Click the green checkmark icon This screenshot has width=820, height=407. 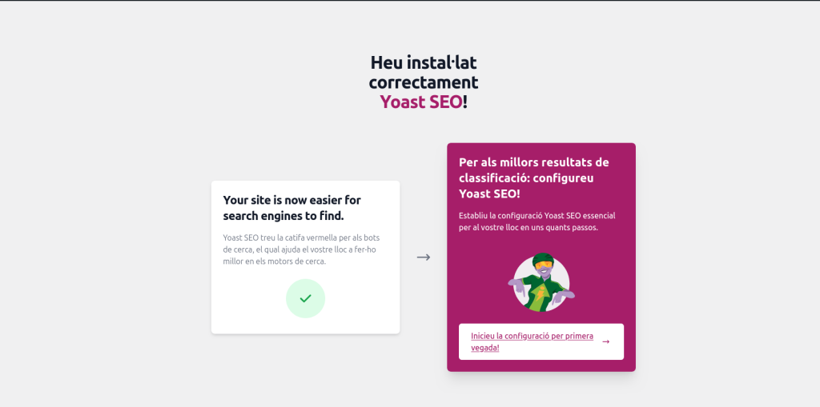305,298
